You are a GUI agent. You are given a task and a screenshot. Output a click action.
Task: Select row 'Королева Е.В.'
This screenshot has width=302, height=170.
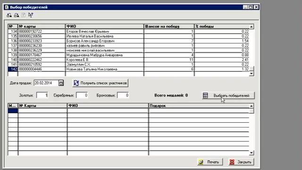(128, 60)
